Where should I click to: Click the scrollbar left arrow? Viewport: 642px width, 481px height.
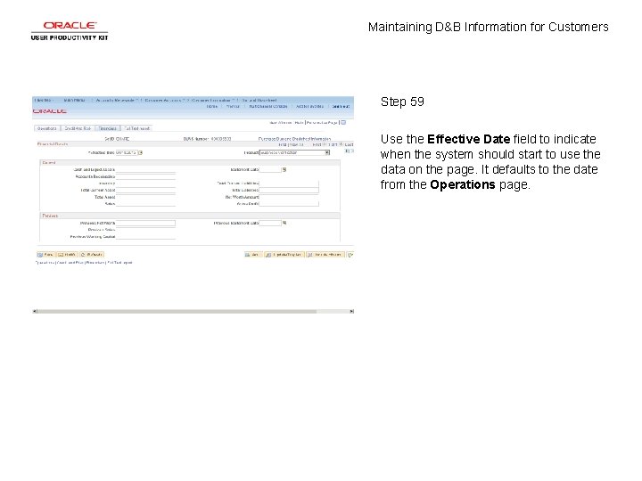tap(35, 311)
